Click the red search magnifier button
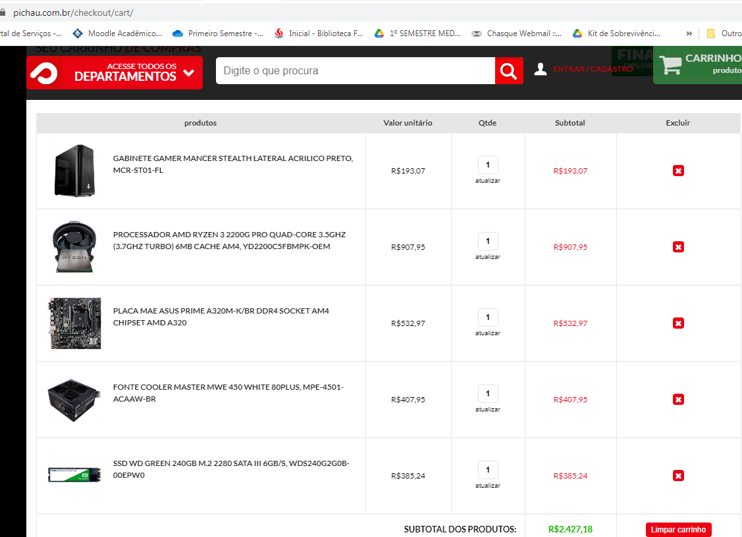This screenshot has height=537, width=742. tap(509, 71)
